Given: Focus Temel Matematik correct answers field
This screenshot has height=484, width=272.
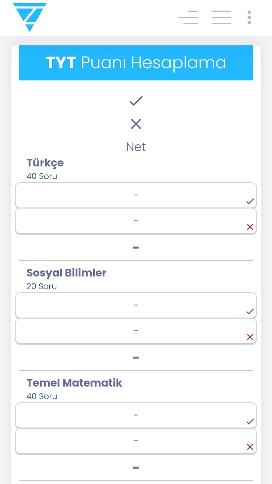Looking at the screenshot, I should tap(136, 415).
